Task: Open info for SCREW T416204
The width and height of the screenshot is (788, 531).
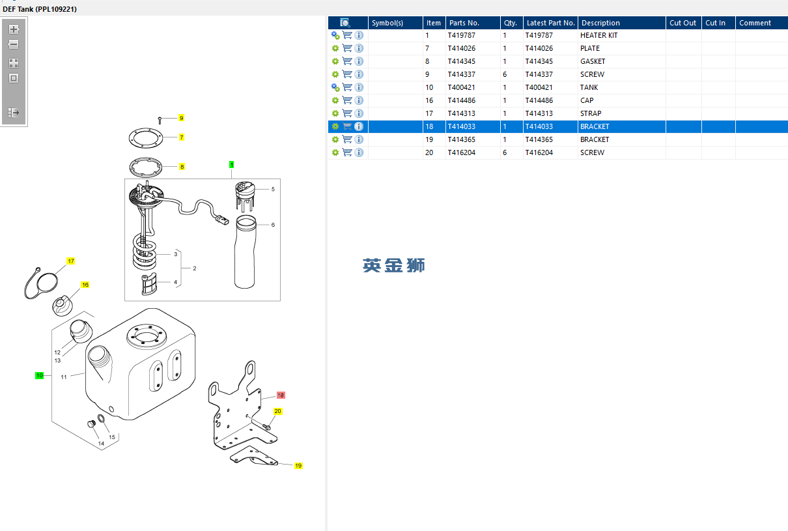Action: point(359,152)
